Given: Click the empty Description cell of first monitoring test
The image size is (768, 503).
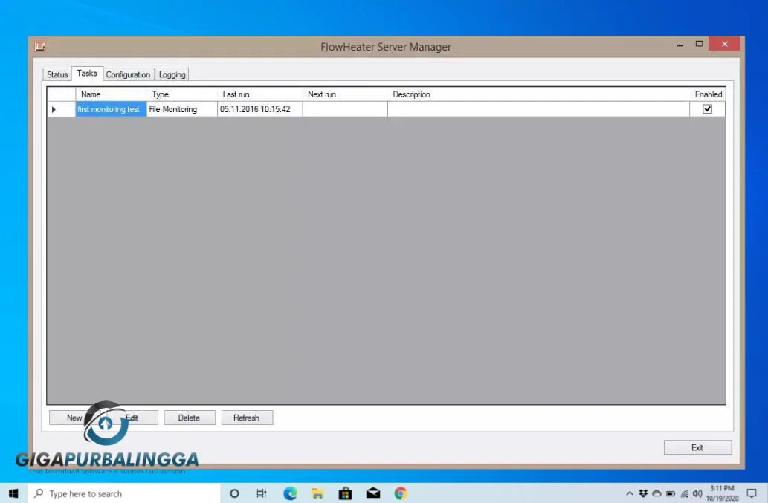Looking at the screenshot, I should point(538,109).
